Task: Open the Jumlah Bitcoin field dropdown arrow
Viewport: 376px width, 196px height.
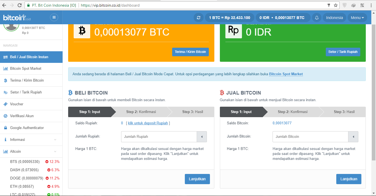Action: 353,137
